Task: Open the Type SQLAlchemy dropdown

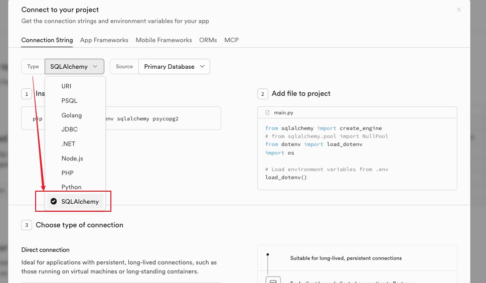Action: pyautogui.click(x=74, y=67)
